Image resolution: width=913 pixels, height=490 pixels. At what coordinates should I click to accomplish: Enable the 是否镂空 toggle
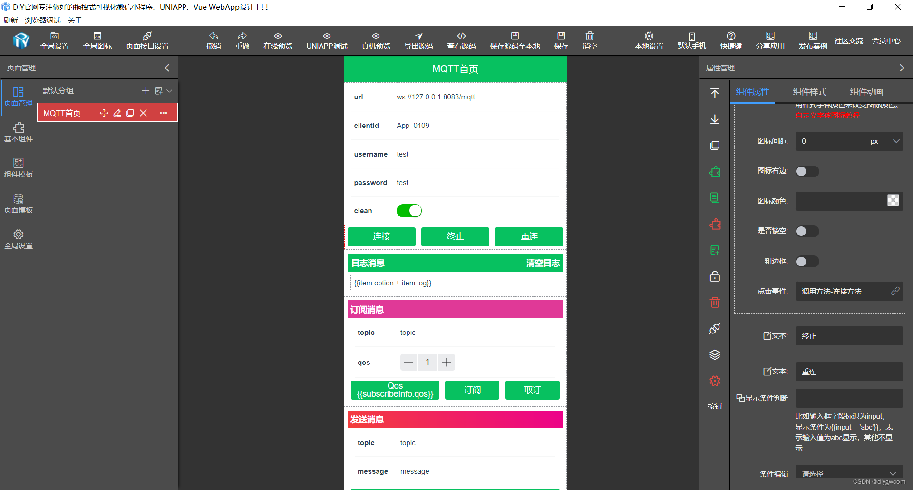pyautogui.click(x=806, y=231)
